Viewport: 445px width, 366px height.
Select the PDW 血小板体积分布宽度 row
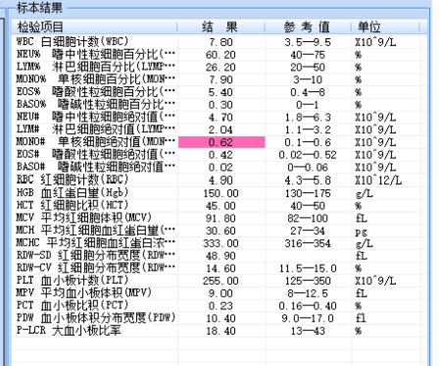[220, 318]
